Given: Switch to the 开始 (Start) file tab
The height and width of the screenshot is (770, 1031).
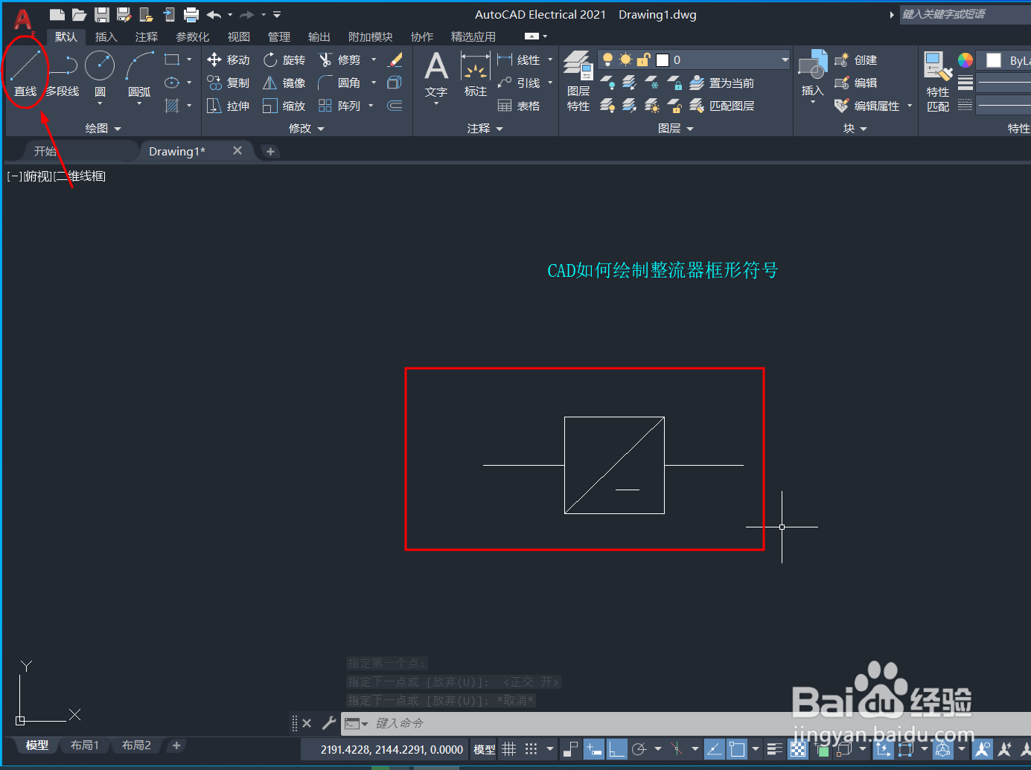Looking at the screenshot, I should [45, 151].
